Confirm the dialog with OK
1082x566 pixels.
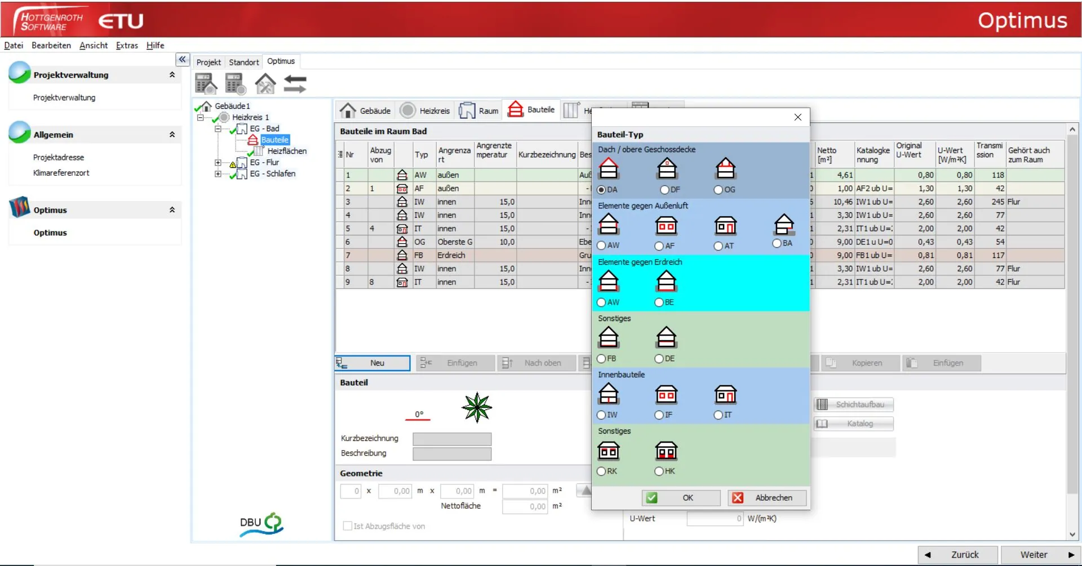point(681,498)
